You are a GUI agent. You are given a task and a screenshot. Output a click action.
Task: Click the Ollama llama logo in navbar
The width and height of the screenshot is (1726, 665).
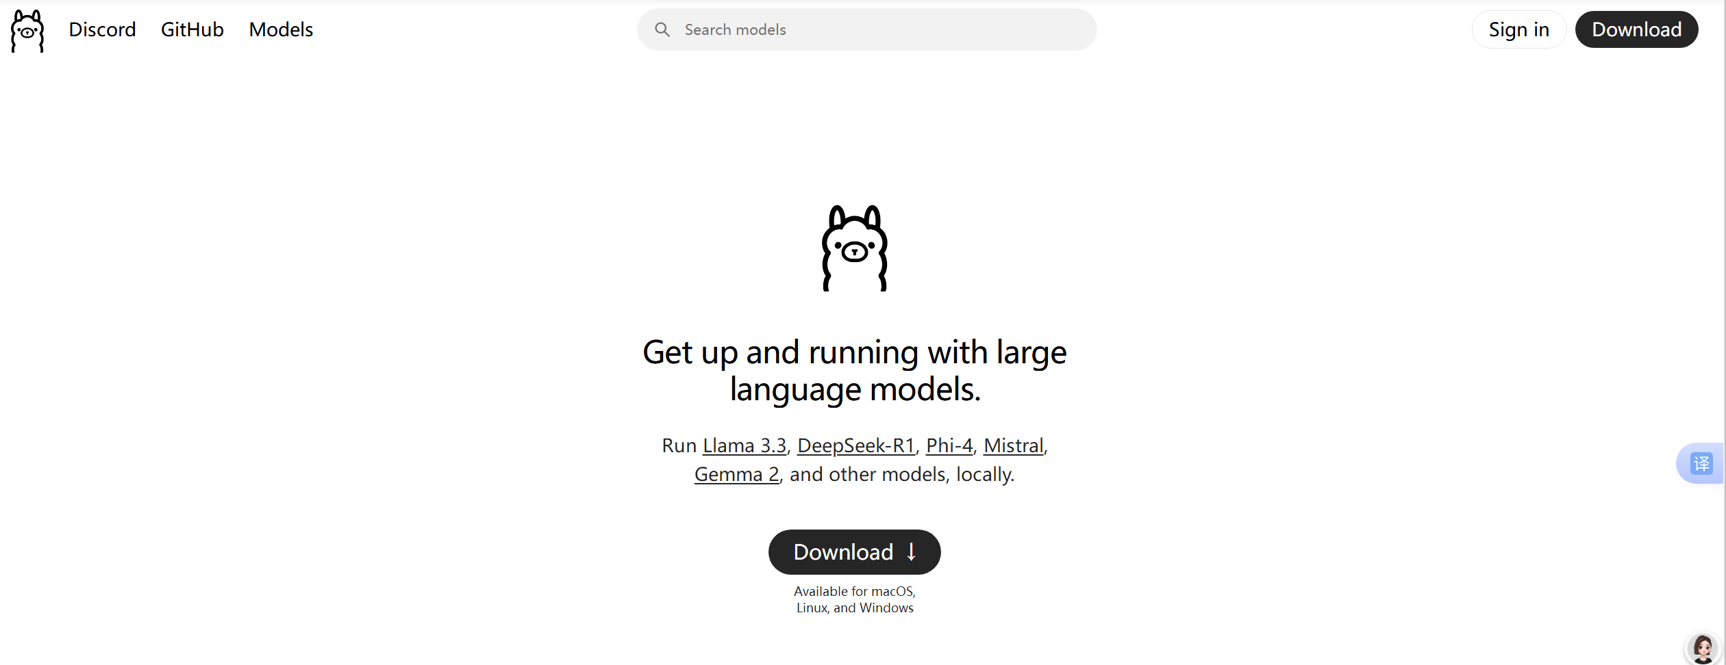[27, 31]
